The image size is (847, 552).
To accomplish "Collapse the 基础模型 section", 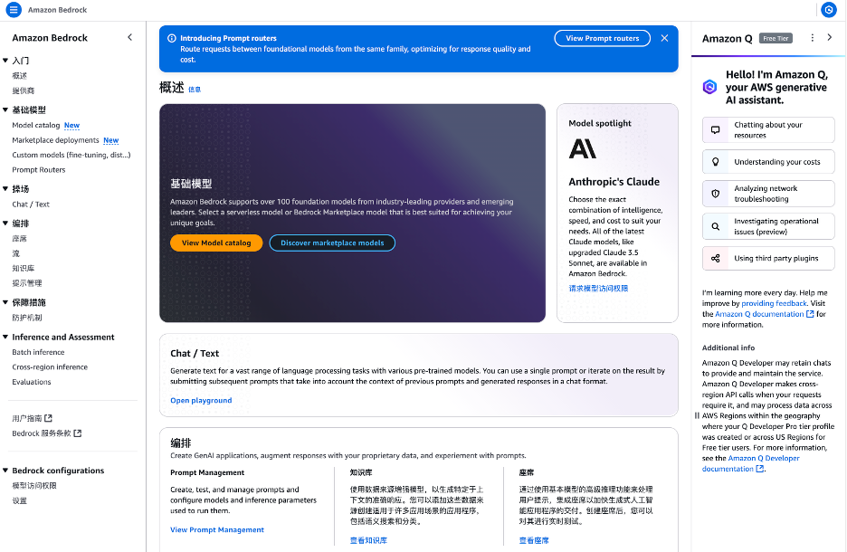I will [5, 109].
